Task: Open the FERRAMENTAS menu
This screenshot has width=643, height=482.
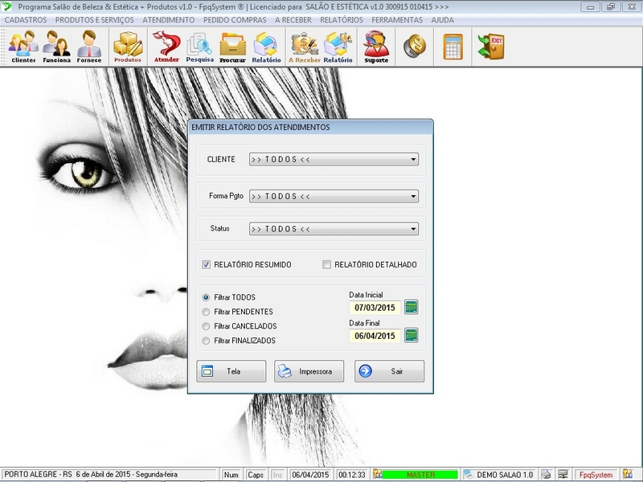Action: pos(397,20)
